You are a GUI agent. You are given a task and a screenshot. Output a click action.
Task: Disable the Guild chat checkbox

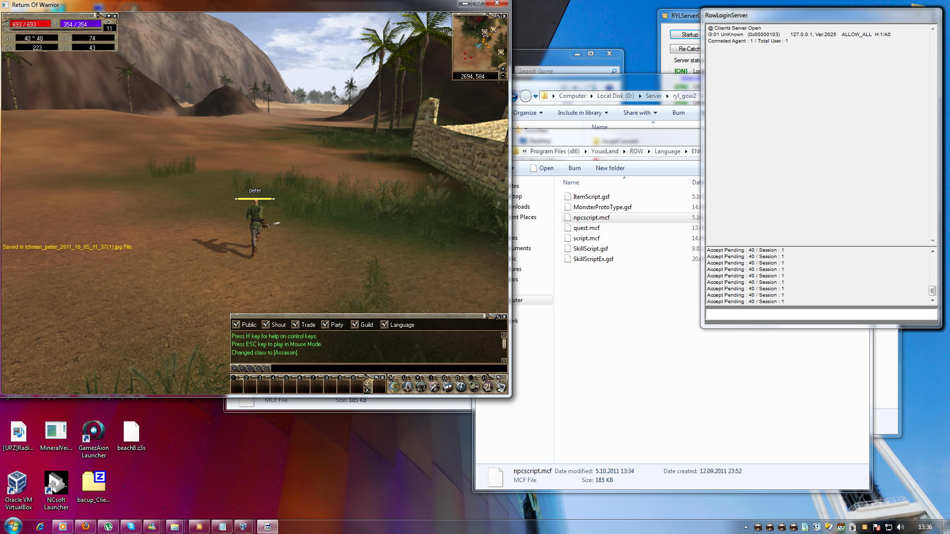(x=355, y=324)
